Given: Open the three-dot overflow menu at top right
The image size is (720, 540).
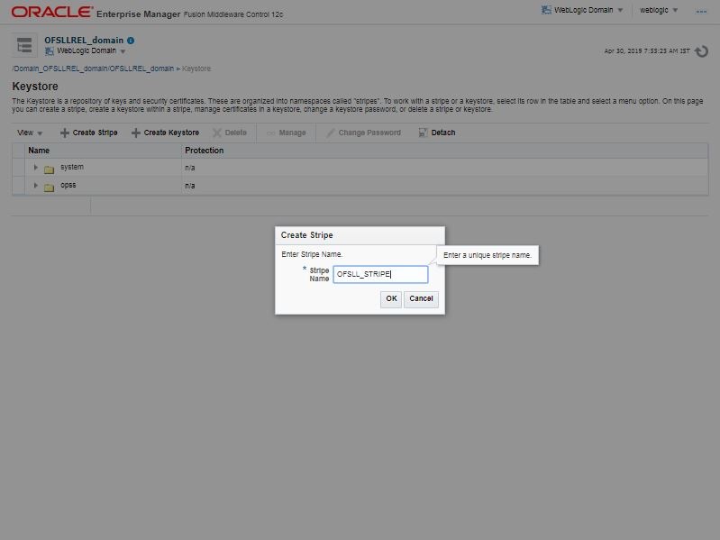Looking at the screenshot, I should [x=701, y=11].
